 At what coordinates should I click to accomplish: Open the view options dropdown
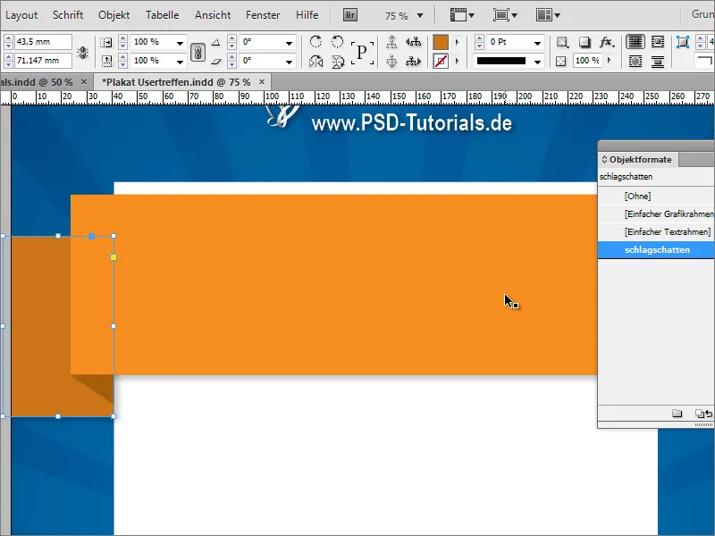click(462, 15)
